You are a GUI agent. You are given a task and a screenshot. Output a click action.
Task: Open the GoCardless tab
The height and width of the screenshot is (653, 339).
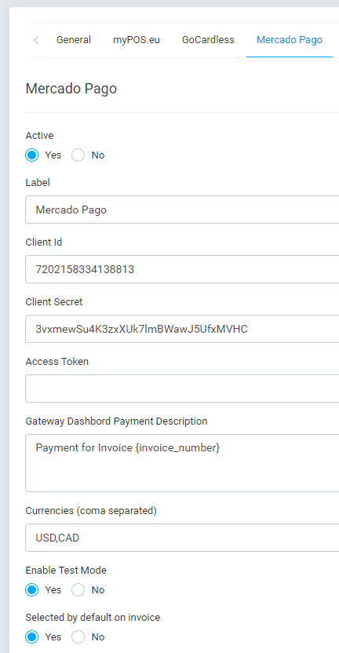click(208, 40)
